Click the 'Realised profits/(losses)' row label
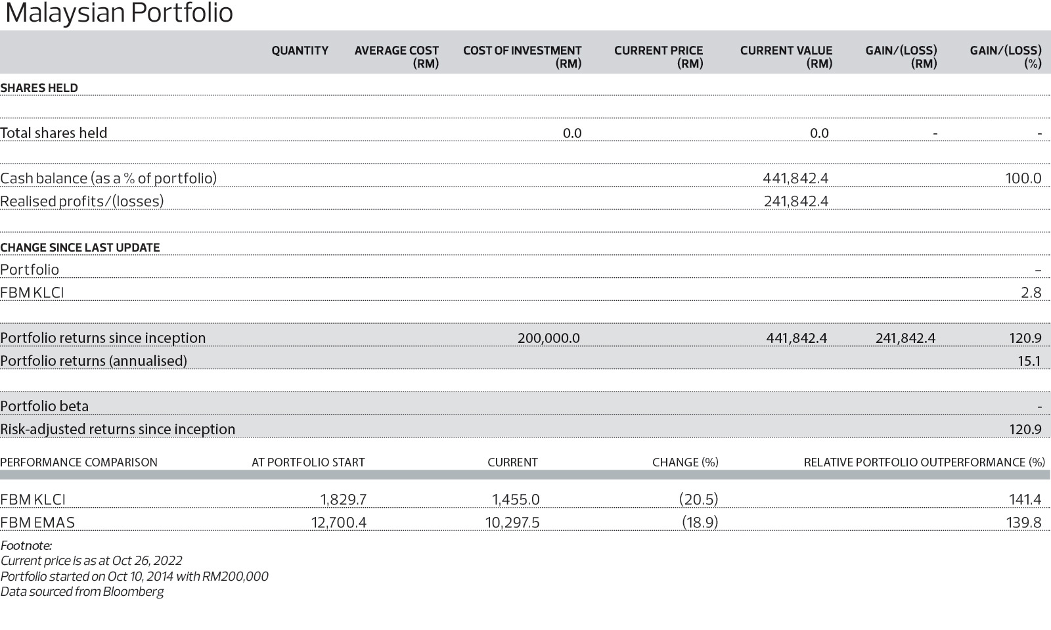 pyautogui.click(x=82, y=201)
